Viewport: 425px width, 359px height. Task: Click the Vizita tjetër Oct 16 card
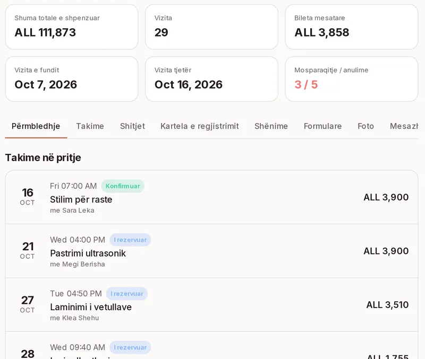coord(211,79)
